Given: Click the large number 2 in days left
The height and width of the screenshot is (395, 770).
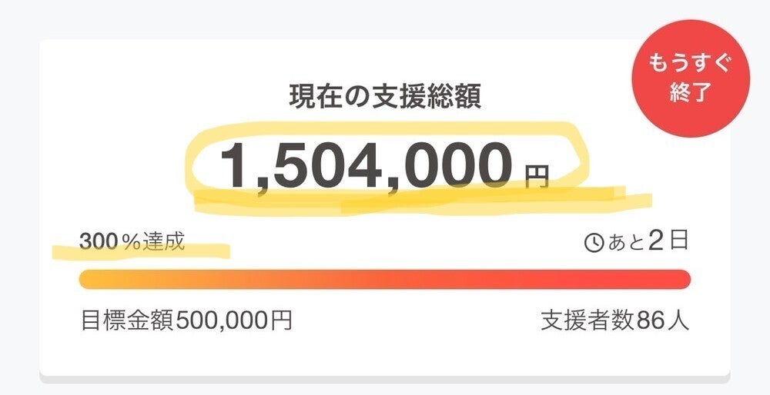Looking at the screenshot, I should [655, 241].
